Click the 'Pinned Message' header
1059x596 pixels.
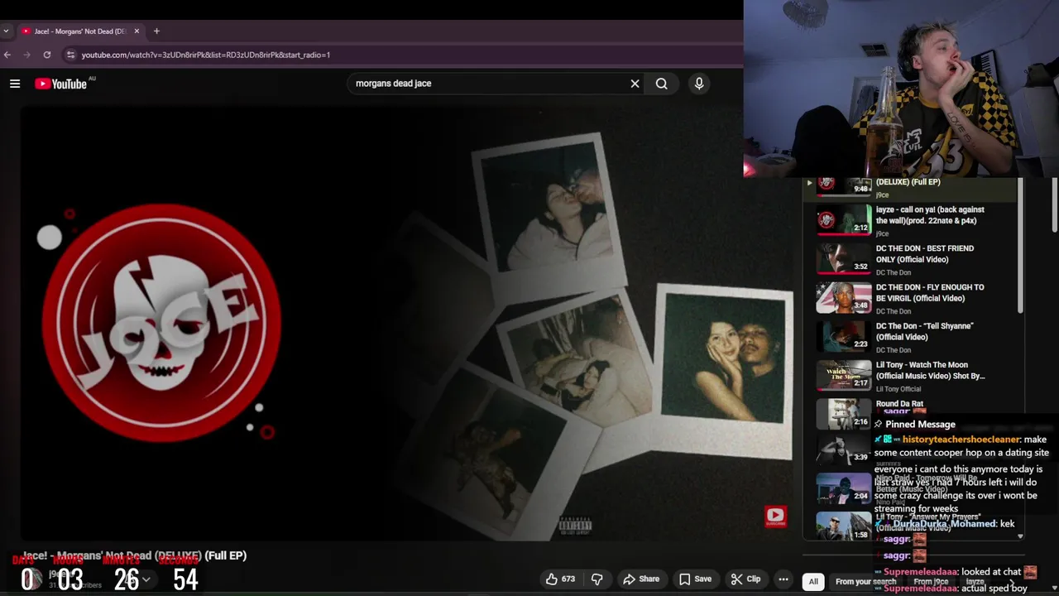coord(920,425)
